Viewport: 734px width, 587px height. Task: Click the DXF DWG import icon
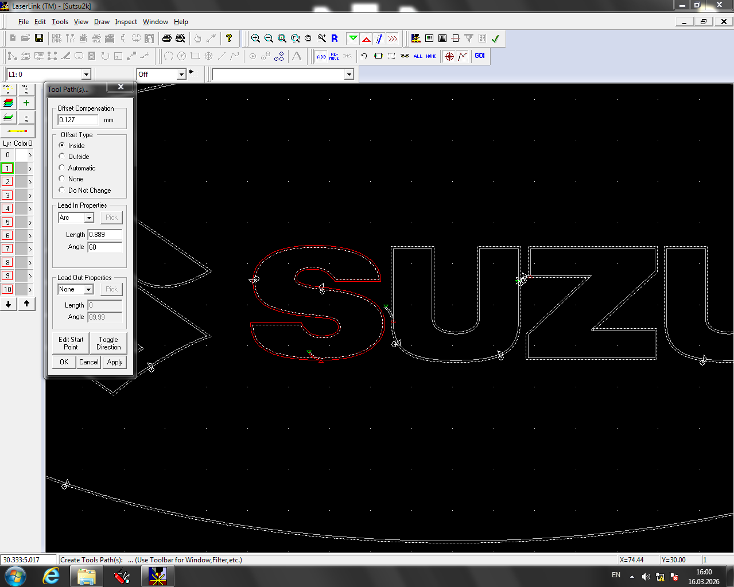(x=57, y=38)
